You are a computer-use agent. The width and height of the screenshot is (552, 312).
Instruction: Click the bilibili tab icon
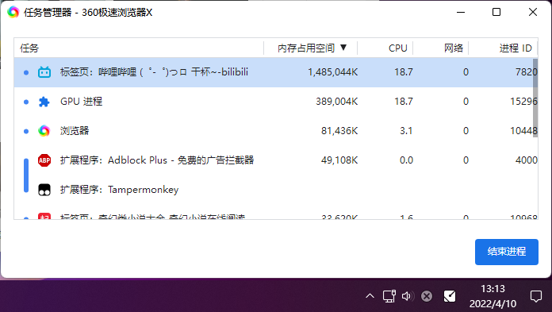point(44,72)
